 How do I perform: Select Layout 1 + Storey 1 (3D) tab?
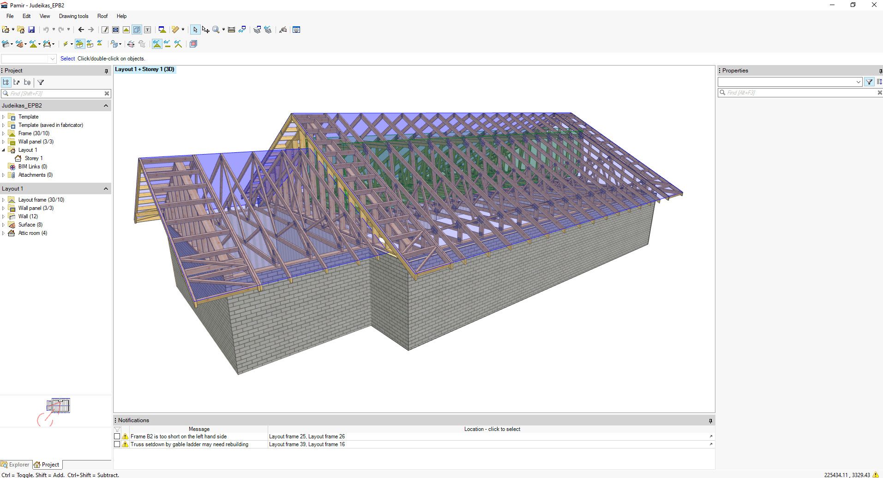(x=144, y=69)
